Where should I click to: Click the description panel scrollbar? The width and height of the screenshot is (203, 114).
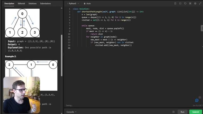pos(62,56)
